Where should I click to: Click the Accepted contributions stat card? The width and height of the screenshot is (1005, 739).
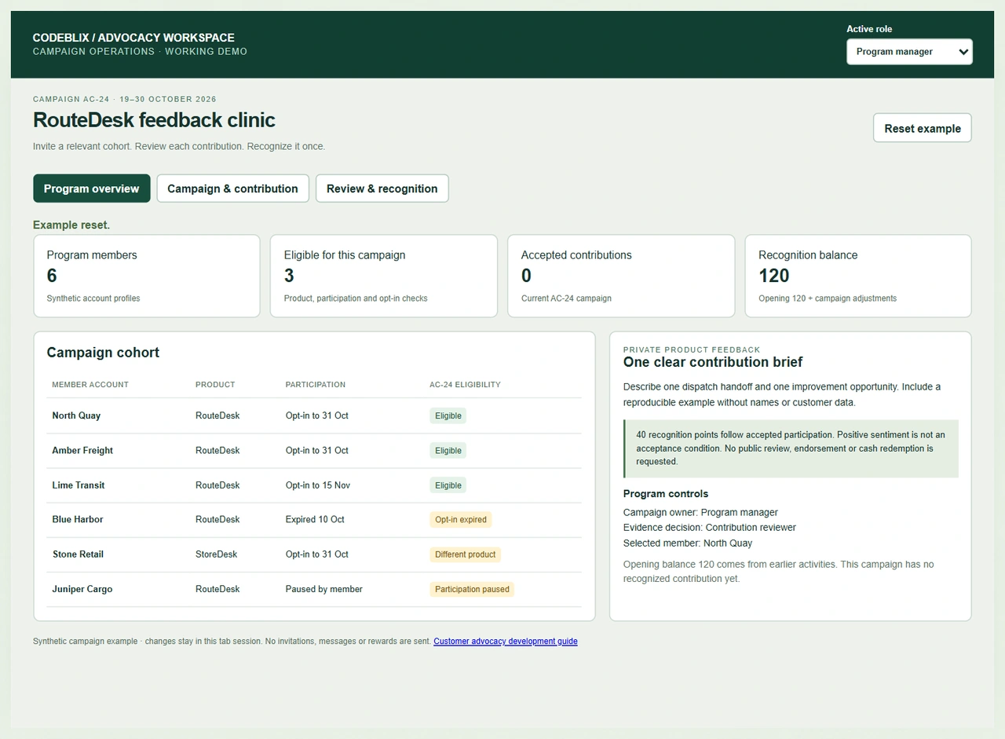pyautogui.click(x=621, y=276)
